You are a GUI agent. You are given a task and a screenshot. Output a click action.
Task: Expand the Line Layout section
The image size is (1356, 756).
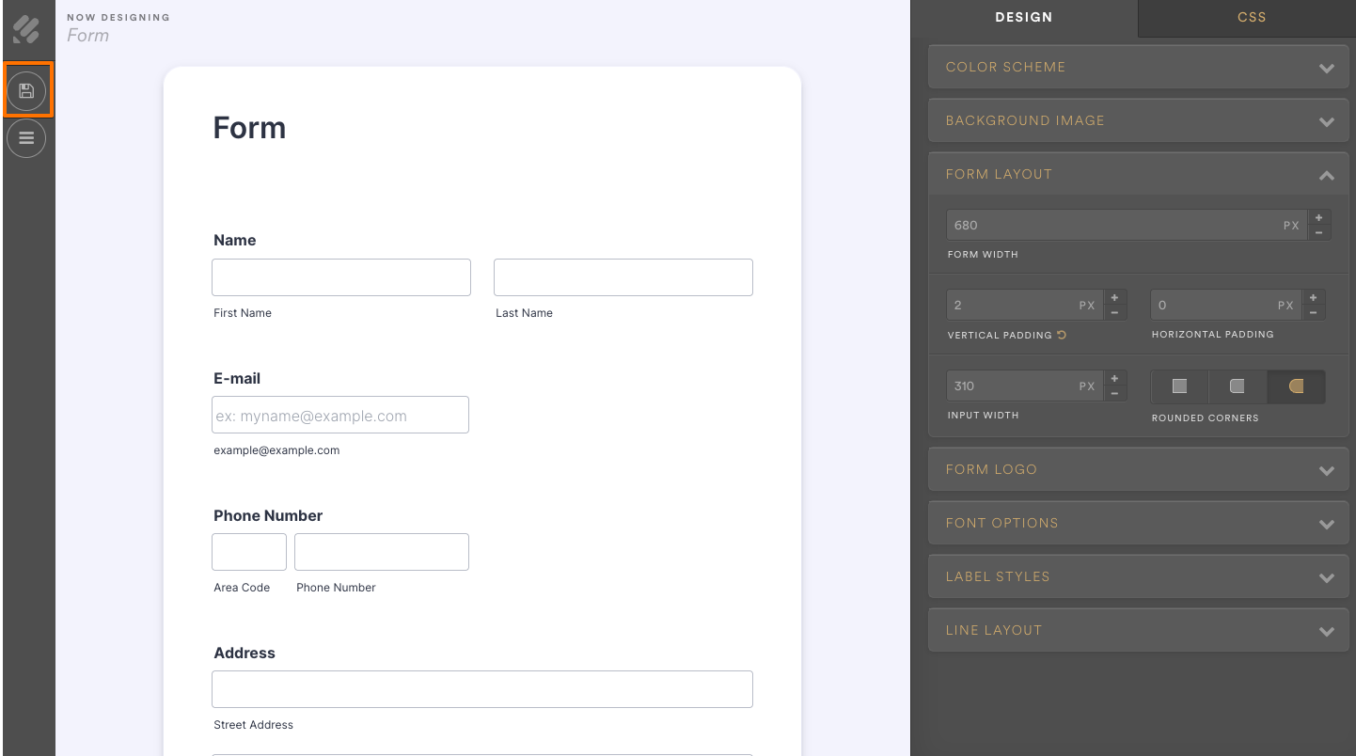point(1138,631)
